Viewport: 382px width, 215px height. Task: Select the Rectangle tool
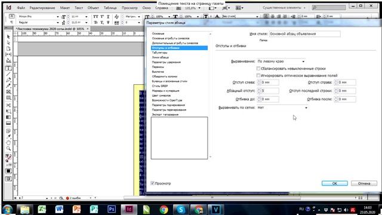point(8,98)
